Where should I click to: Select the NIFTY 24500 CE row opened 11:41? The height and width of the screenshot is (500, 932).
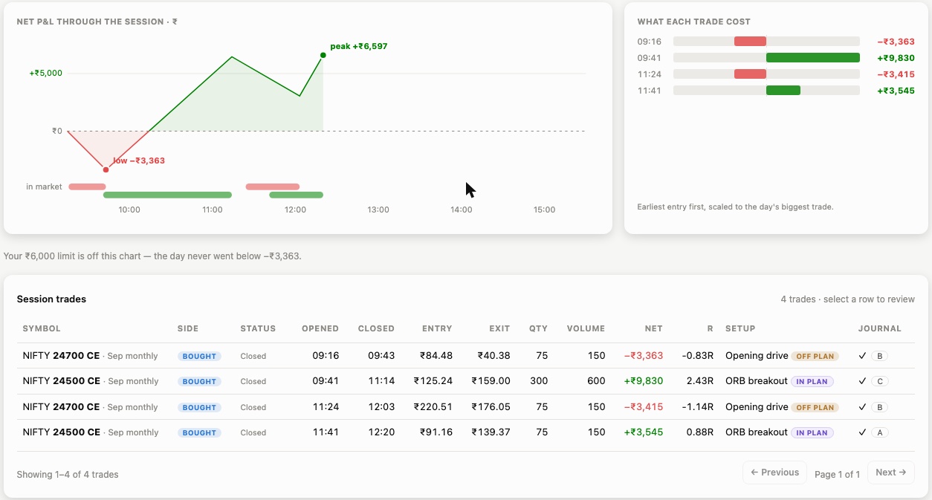[465, 432]
